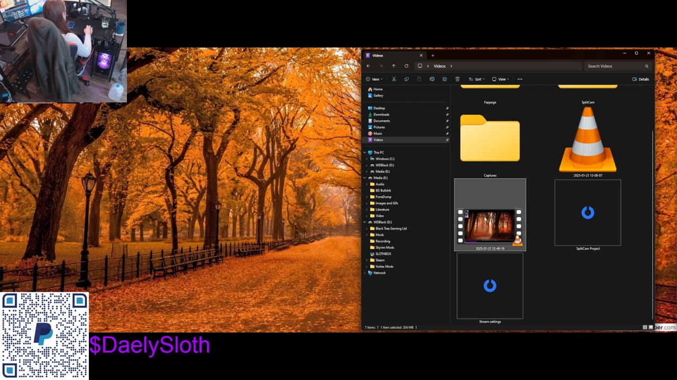This screenshot has width=677, height=380.
Task: Collapse the This PC tree node
Action: (x=364, y=153)
